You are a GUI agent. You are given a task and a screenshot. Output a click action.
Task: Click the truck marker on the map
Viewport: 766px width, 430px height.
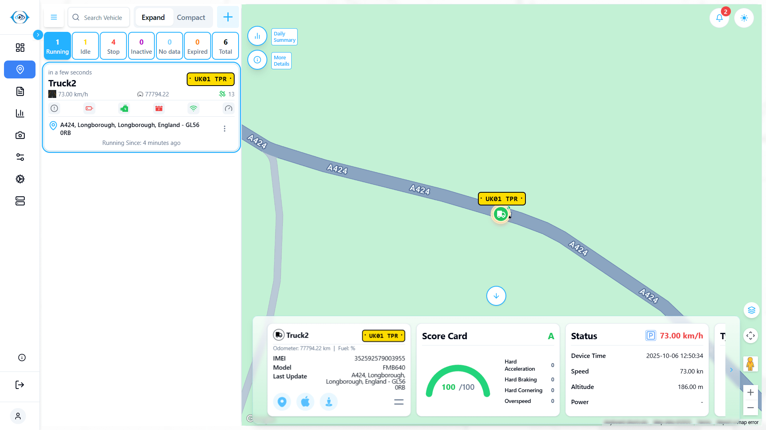pos(501,214)
